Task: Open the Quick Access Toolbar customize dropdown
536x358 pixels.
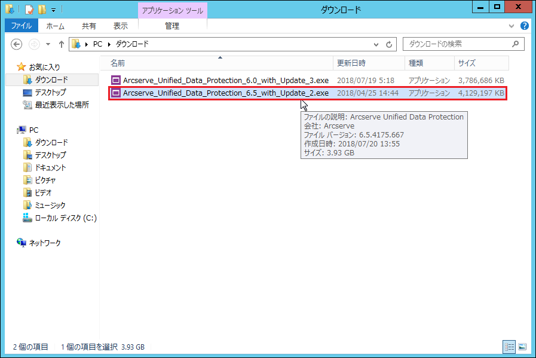Action: (x=53, y=10)
